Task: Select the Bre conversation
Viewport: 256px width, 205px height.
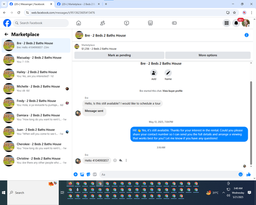Action: (36, 45)
